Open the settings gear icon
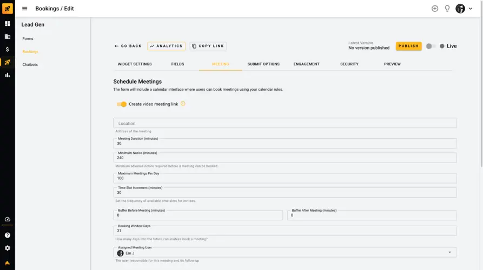 click(x=8, y=248)
